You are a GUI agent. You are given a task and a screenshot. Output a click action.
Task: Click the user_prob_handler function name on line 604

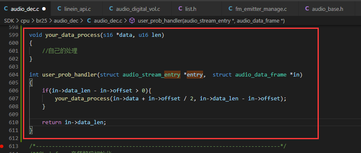(x=70, y=75)
